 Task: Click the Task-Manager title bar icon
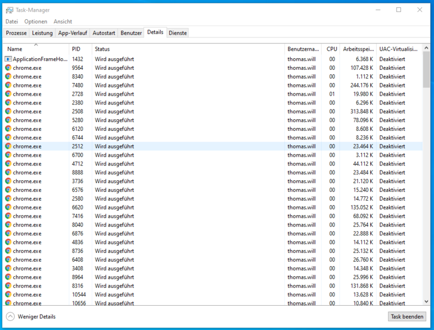point(9,9)
